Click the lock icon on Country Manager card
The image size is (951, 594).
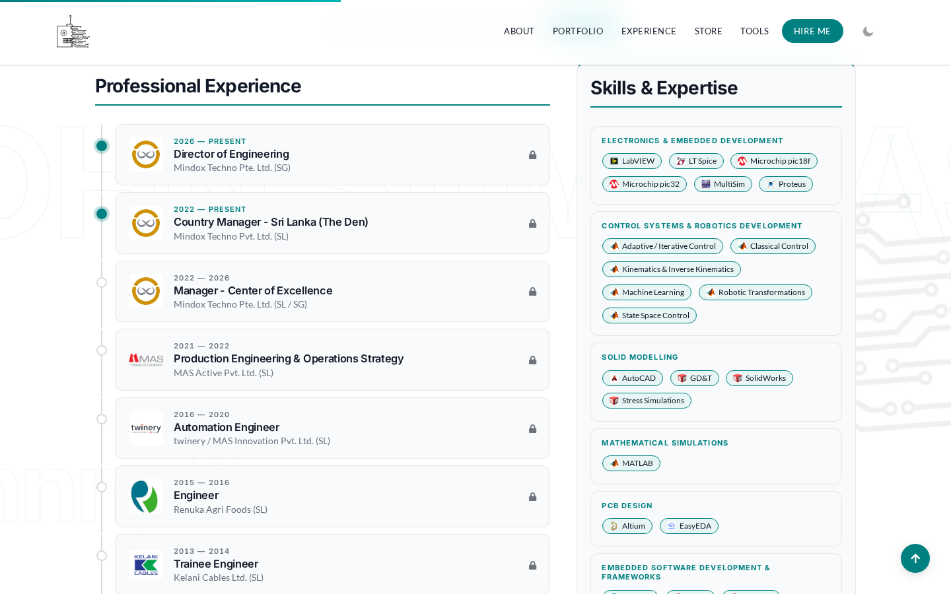coord(532,224)
